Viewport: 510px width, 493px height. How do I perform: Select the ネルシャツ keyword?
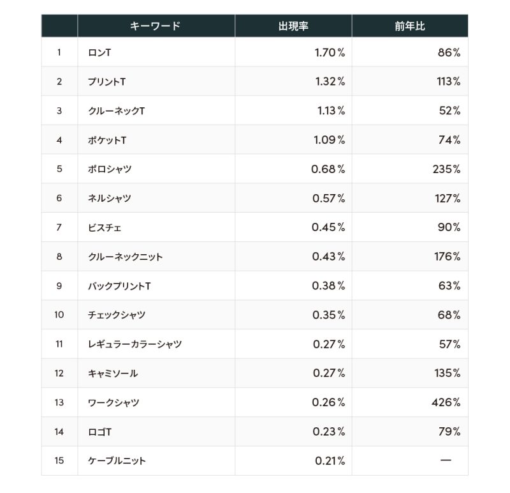110,199
